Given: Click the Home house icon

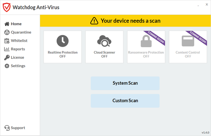Looking at the screenshot, I should coord(7,24).
